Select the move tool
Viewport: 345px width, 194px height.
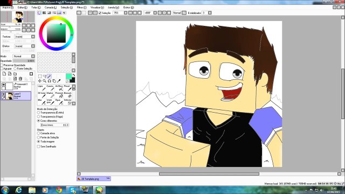tap(40, 81)
